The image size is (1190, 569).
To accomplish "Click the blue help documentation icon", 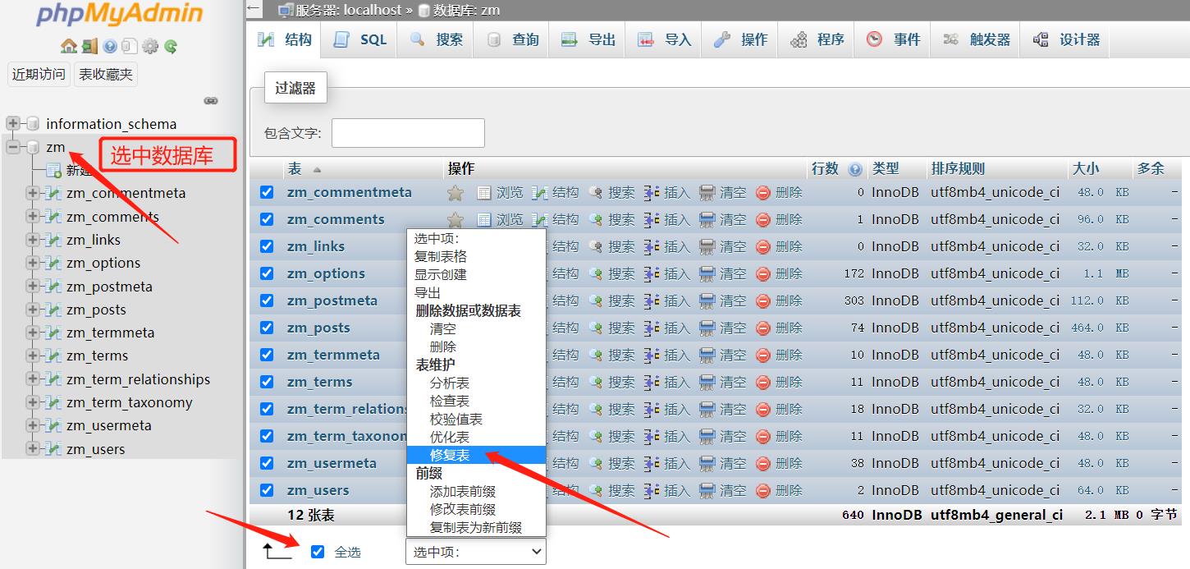I will 110,47.
